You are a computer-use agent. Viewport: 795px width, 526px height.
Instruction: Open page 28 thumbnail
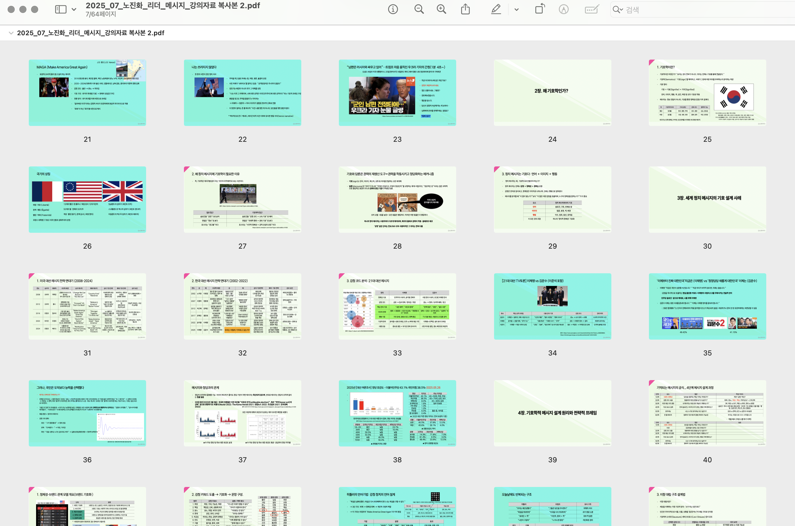(x=397, y=199)
